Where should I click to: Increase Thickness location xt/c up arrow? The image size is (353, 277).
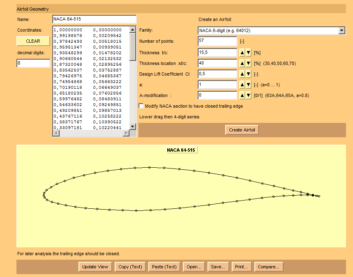click(242, 63)
